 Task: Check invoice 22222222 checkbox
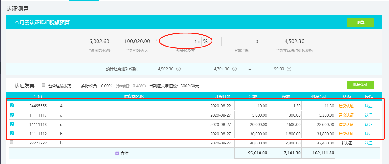pos(12,142)
